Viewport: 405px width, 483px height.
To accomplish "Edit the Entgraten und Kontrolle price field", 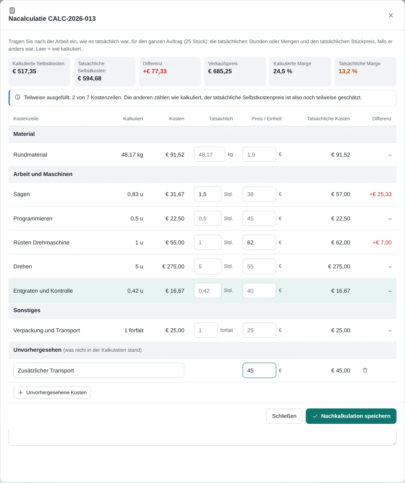I will pyautogui.click(x=259, y=291).
